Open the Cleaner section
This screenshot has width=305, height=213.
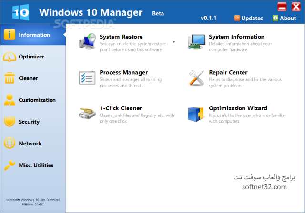(x=33, y=78)
